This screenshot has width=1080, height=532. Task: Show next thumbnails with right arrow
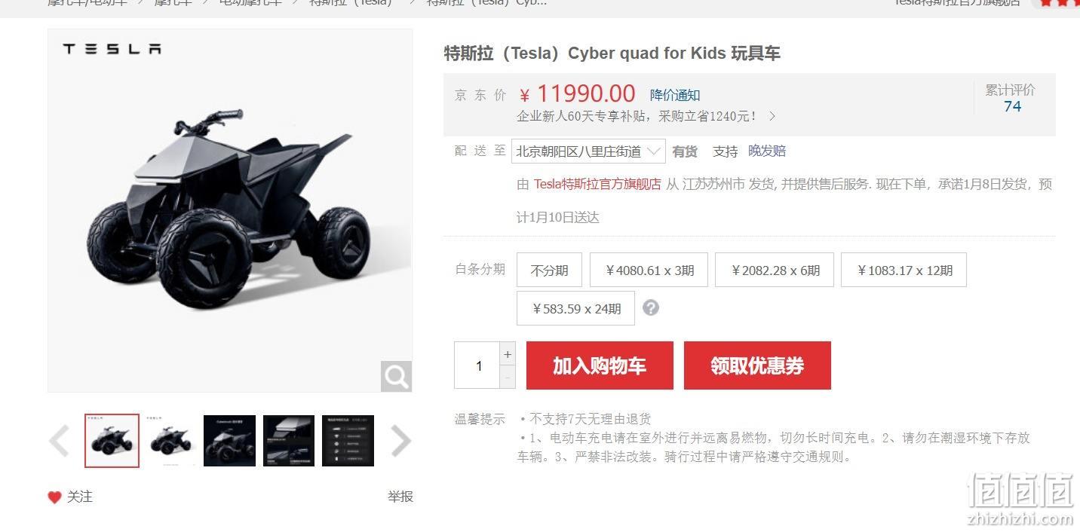tap(400, 441)
